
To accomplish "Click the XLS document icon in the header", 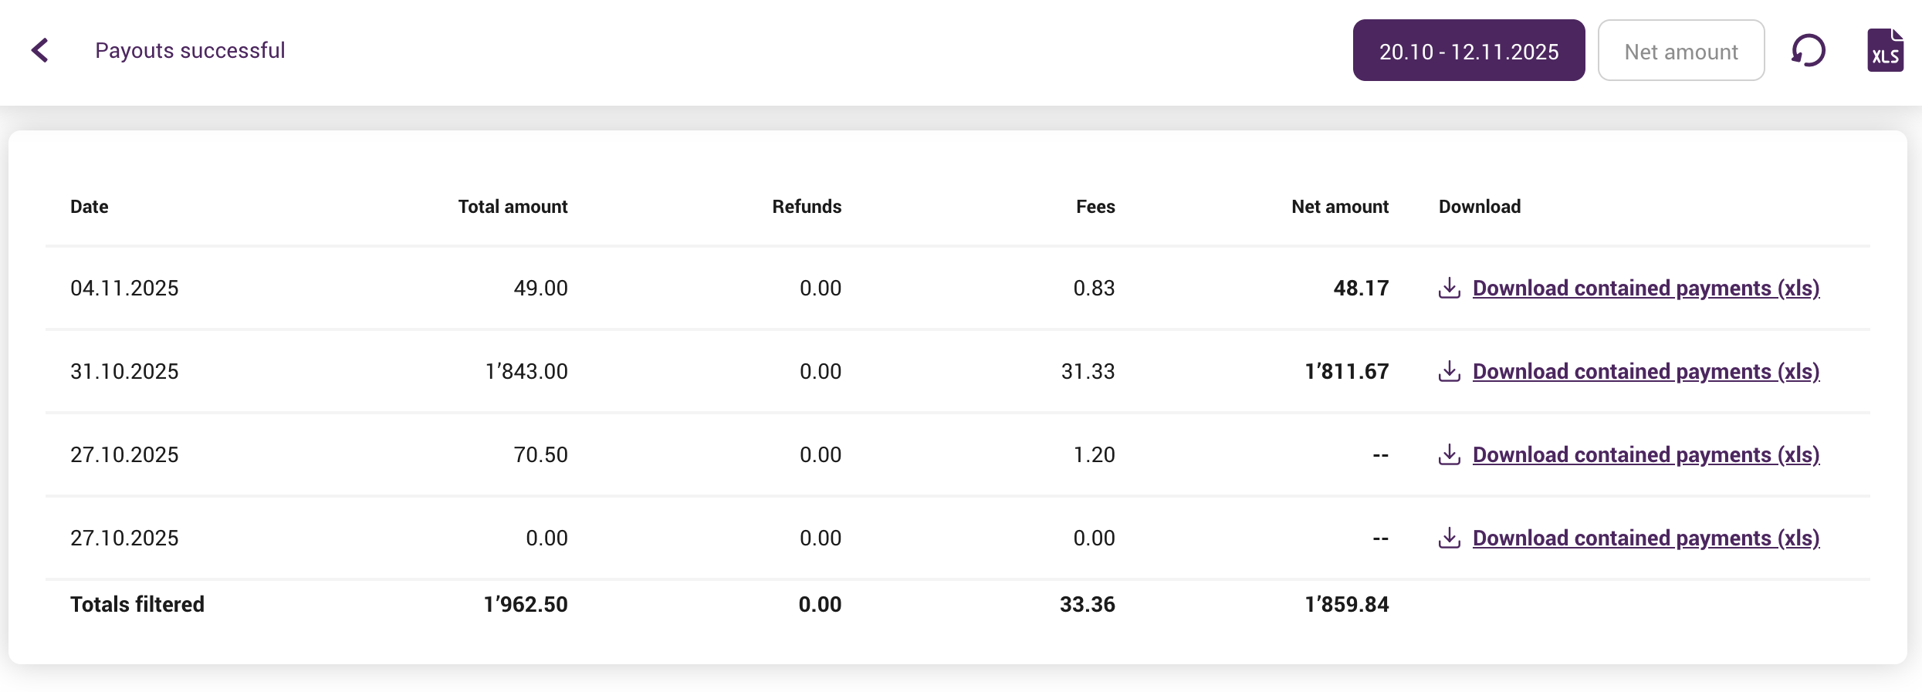I will coord(1884,50).
